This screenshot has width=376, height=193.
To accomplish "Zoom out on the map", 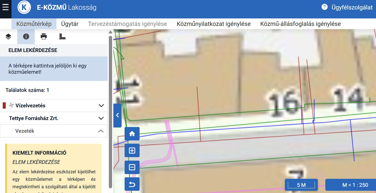I will [x=132, y=167].
